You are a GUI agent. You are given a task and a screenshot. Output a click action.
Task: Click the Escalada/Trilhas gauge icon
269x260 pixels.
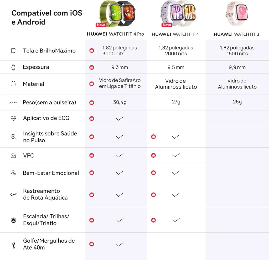click(13, 220)
